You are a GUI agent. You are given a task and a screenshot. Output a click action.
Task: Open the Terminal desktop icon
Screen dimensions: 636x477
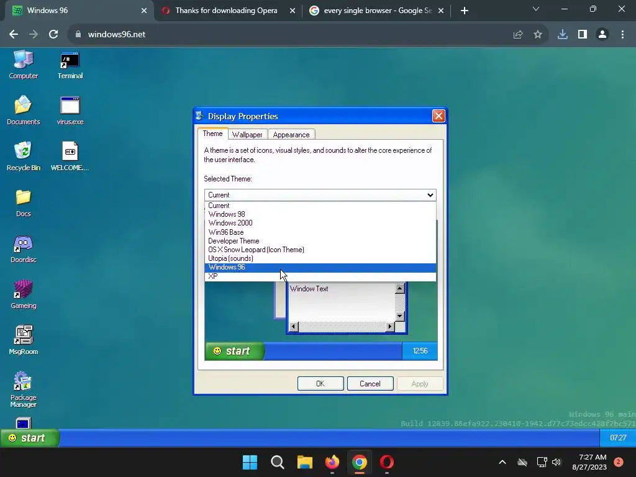point(70,65)
